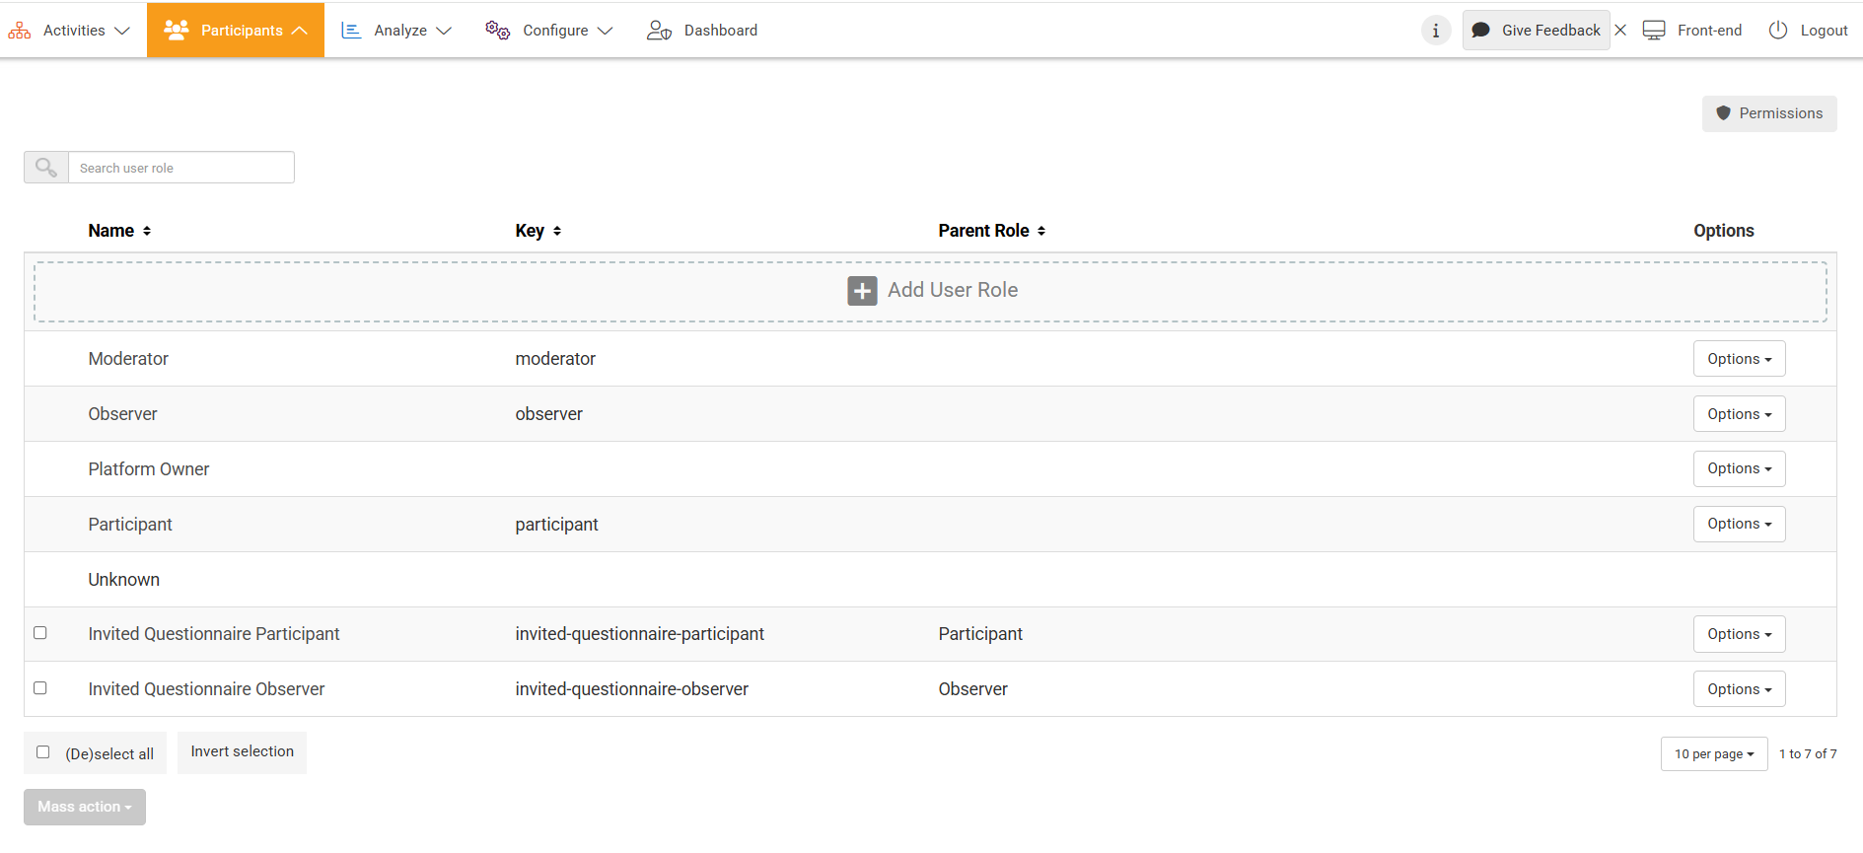This screenshot has width=1863, height=853.
Task: Open the Dashboard page
Action: tap(702, 31)
